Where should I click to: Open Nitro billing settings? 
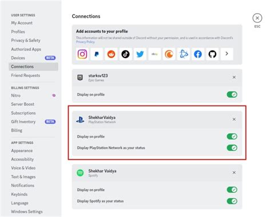(x=33, y=96)
